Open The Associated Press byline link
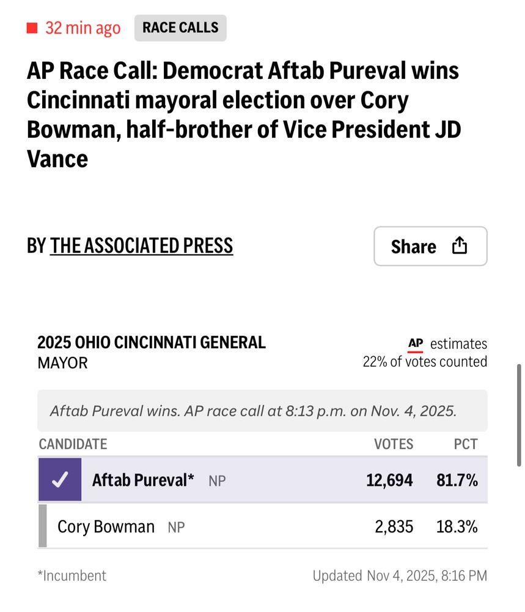Screen dimensions: 525x612 [x=141, y=245]
